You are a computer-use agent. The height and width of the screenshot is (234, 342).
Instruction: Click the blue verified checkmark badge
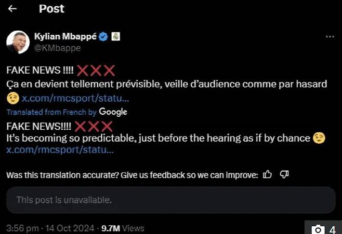(103, 37)
